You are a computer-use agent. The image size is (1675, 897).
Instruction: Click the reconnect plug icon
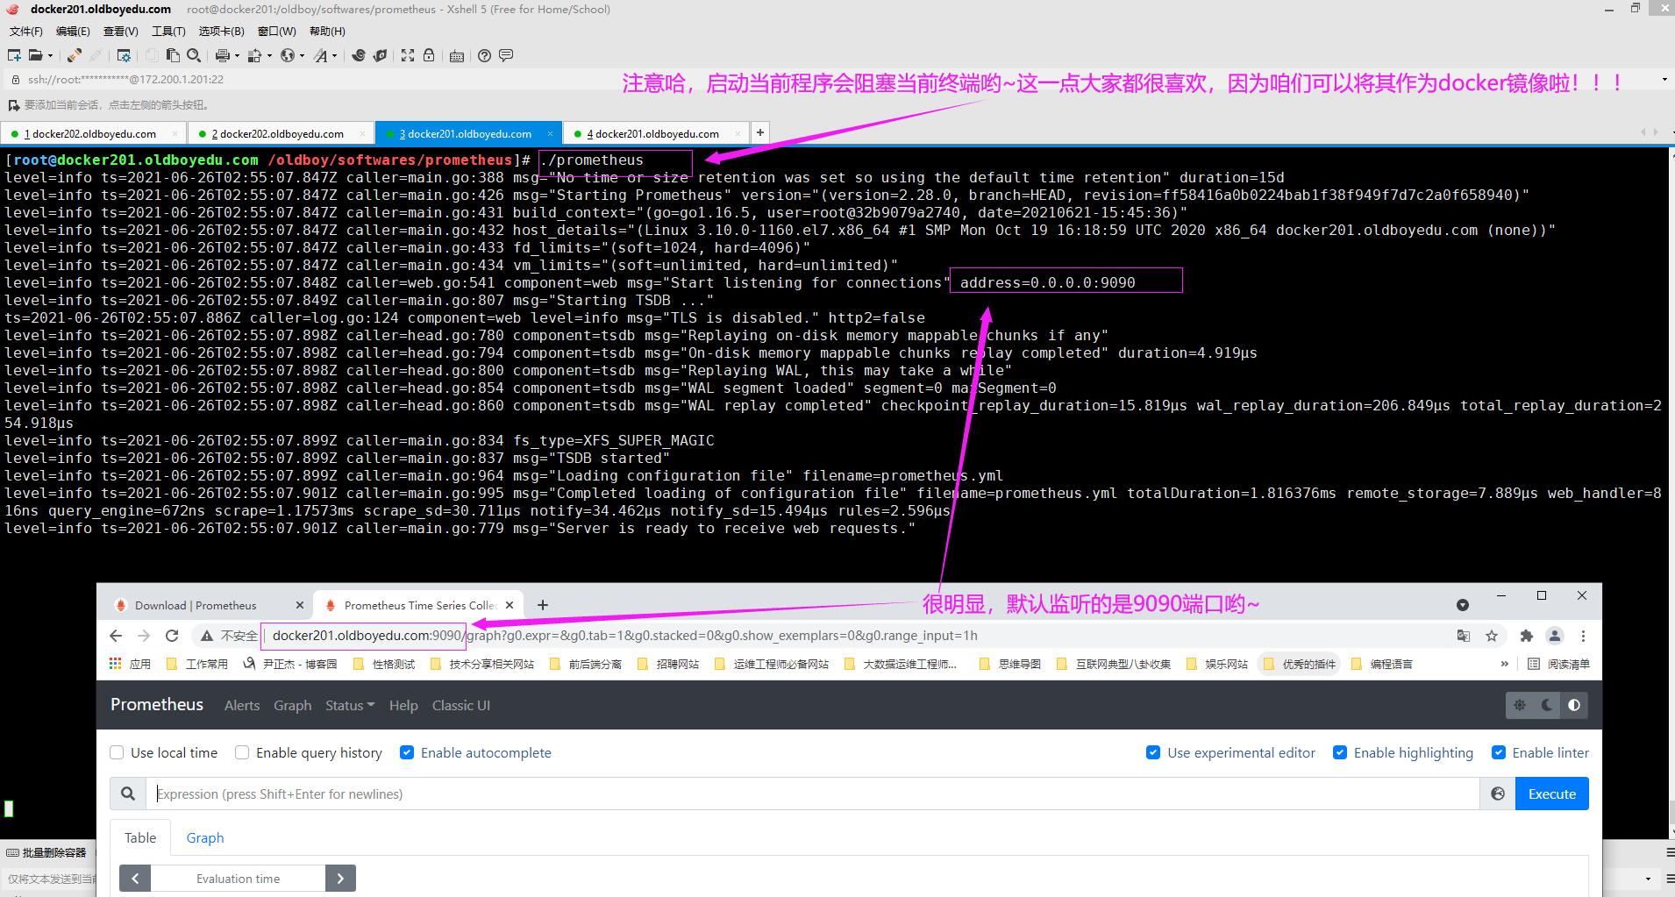pos(75,55)
